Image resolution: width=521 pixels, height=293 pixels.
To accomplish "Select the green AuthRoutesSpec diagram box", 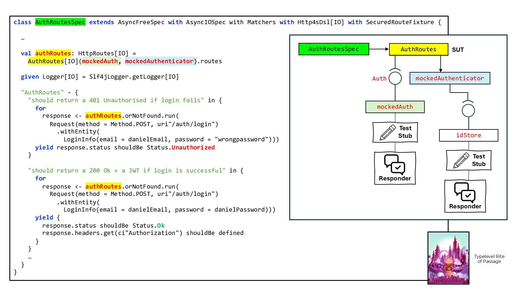I will point(334,49).
